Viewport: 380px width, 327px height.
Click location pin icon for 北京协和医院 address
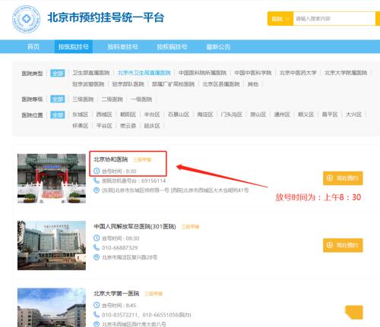click(97, 190)
